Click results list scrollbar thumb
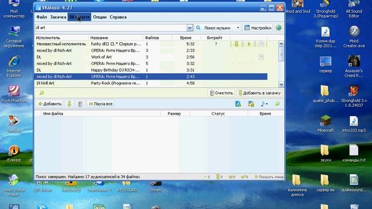This screenshot has height=209, width=372. tap(281, 54)
